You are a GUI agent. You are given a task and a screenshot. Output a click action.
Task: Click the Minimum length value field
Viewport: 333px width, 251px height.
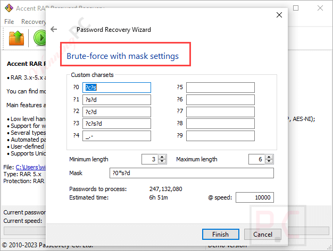click(149, 159)
